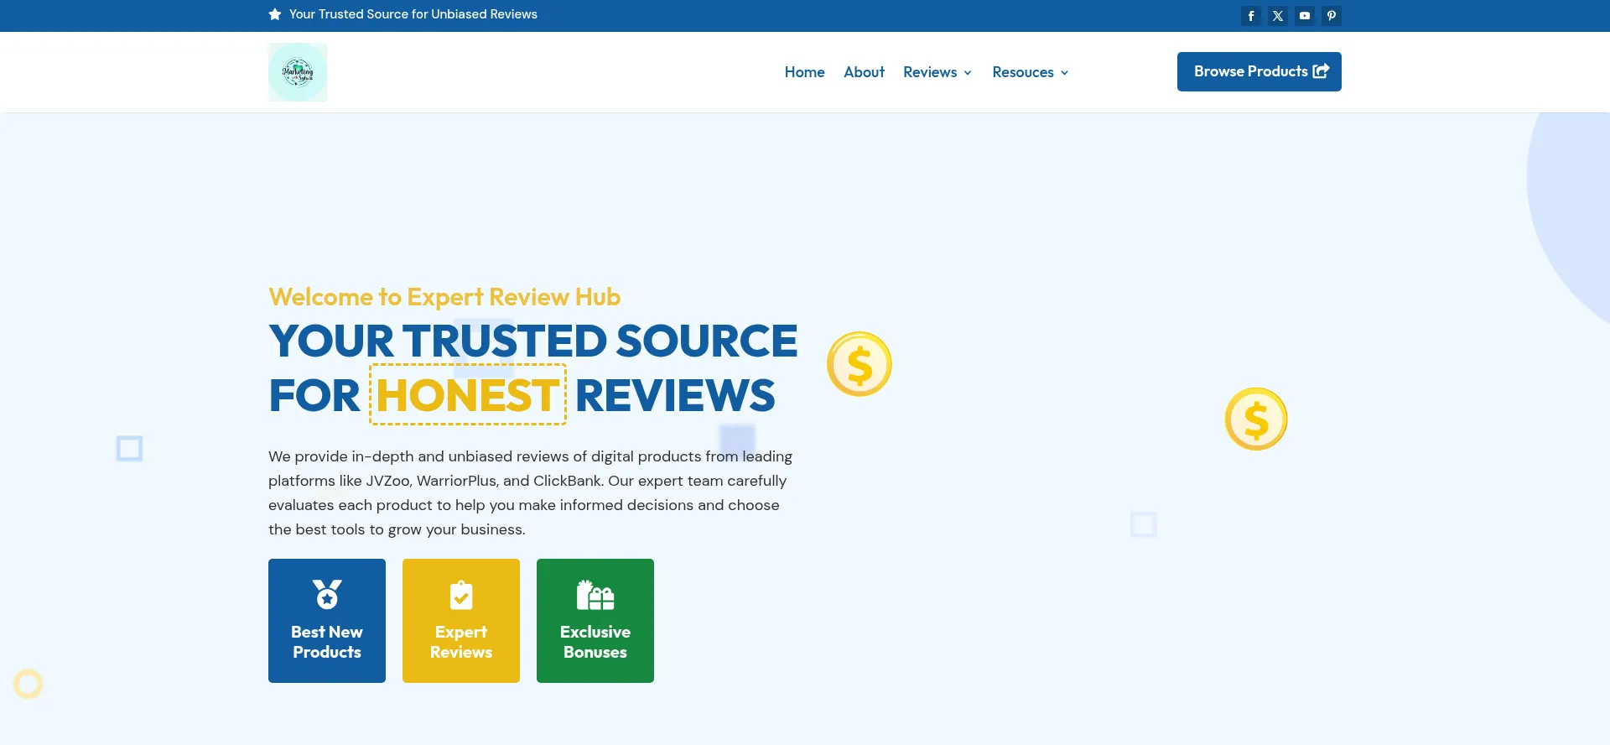Click the clipboard check icon on Expert Reviews

click(x=461, y=595)
